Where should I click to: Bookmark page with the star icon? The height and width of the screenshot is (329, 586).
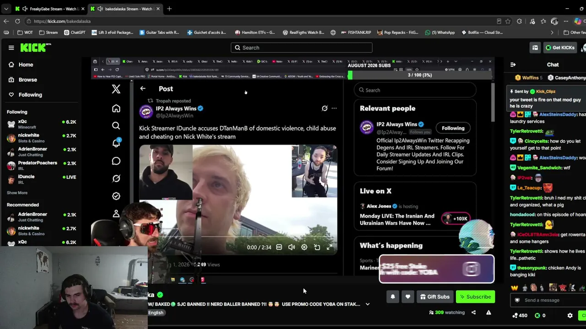pyautogui.click(x=508, y=21)
